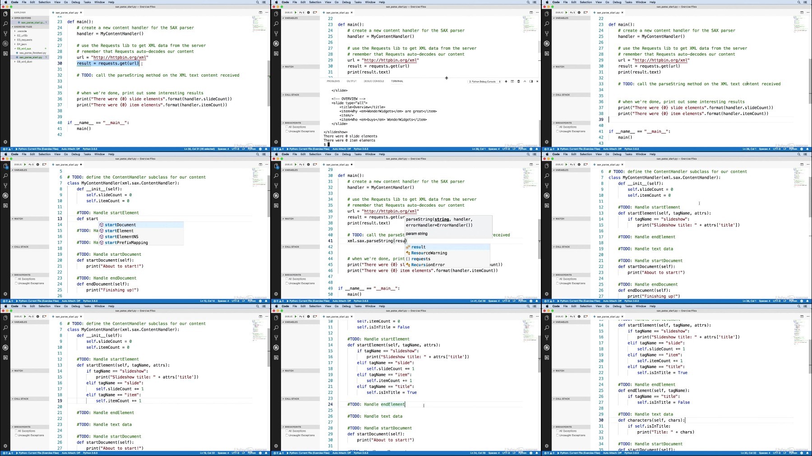Open Spotlight search in the Explorer-sidebar window menu bar
Image resolution: width=812 pixels, height=456 pixels.
coord(258,2)
